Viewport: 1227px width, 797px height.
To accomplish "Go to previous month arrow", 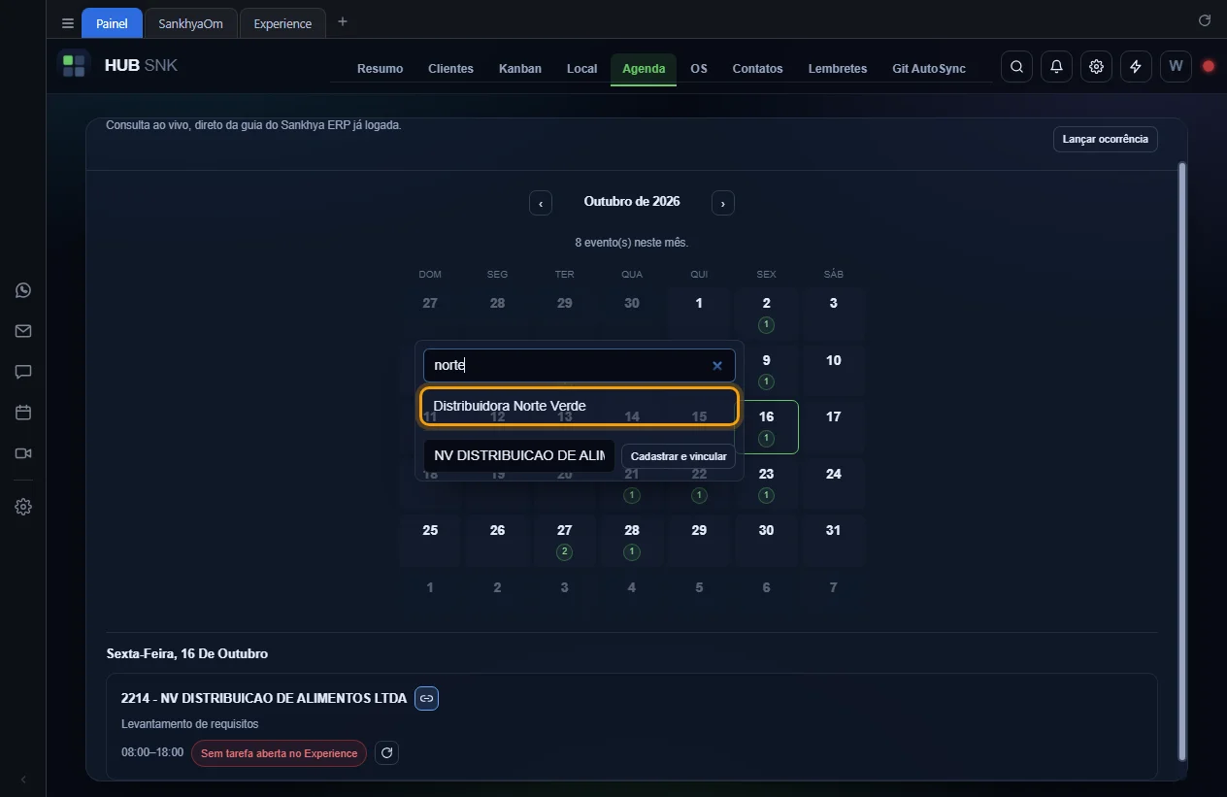I will pyautogui.click(x=541, y=203).
